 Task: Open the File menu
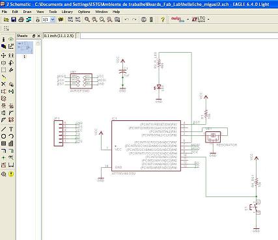[x=4, y=12]
